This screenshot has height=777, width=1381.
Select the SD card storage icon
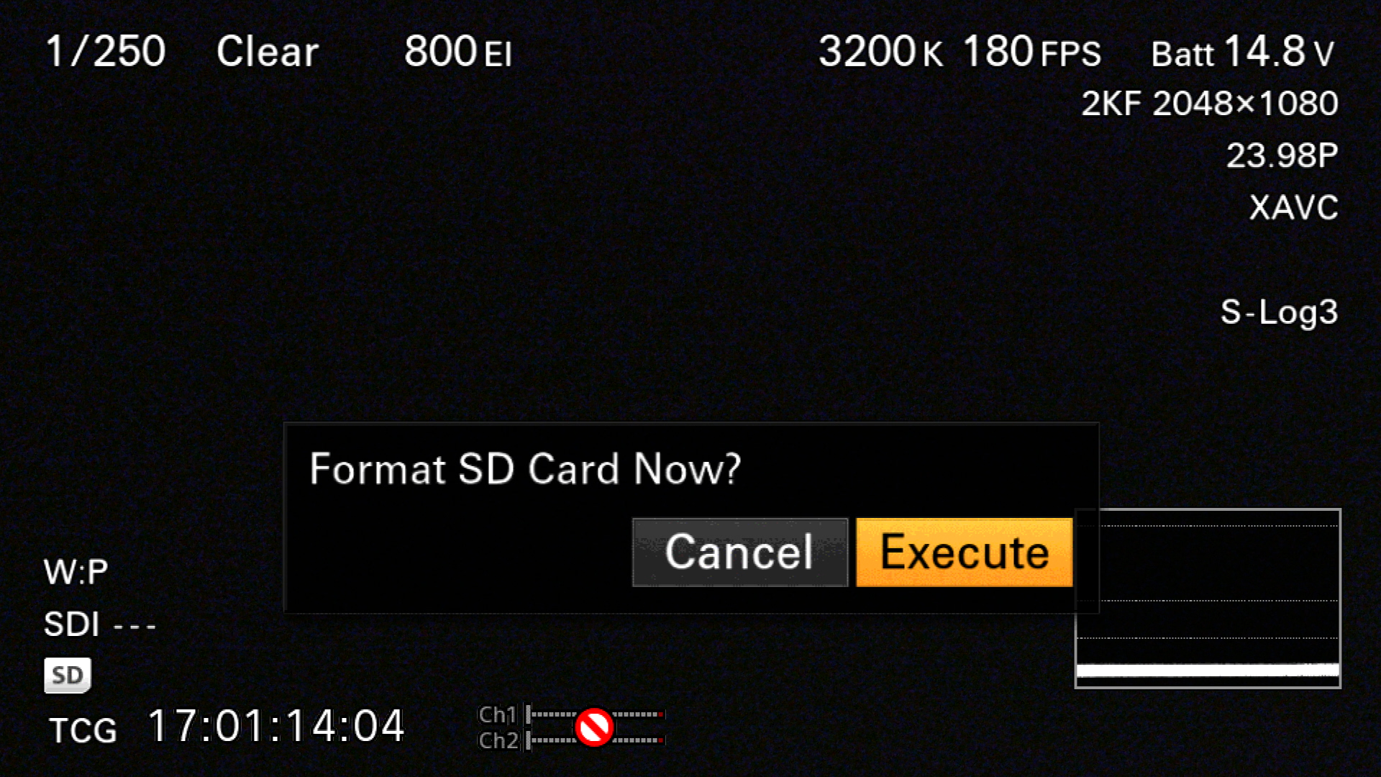pyautogui.click(x=66, y=676)
